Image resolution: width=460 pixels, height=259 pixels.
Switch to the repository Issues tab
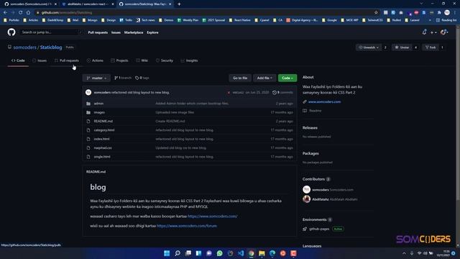[x=40, y=60]
